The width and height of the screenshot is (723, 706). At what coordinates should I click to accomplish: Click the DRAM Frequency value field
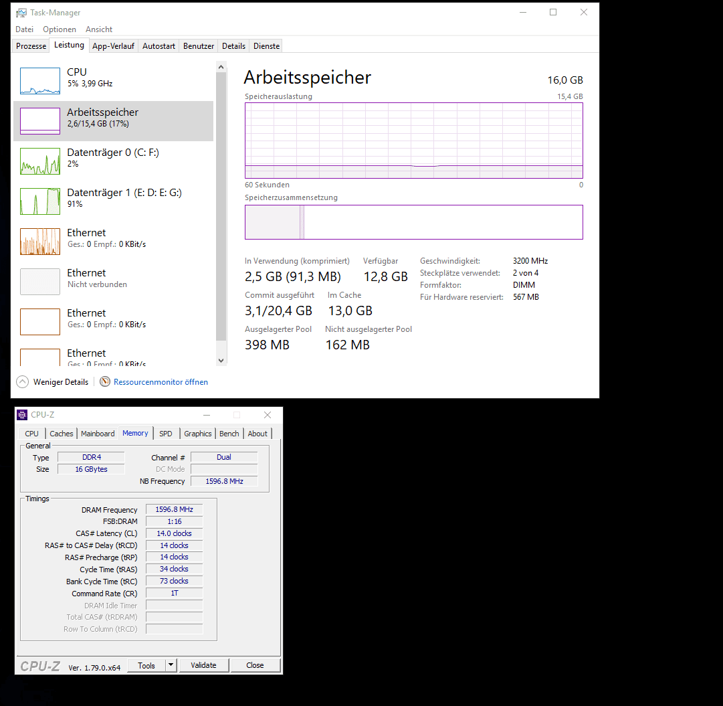click(175, 509)
